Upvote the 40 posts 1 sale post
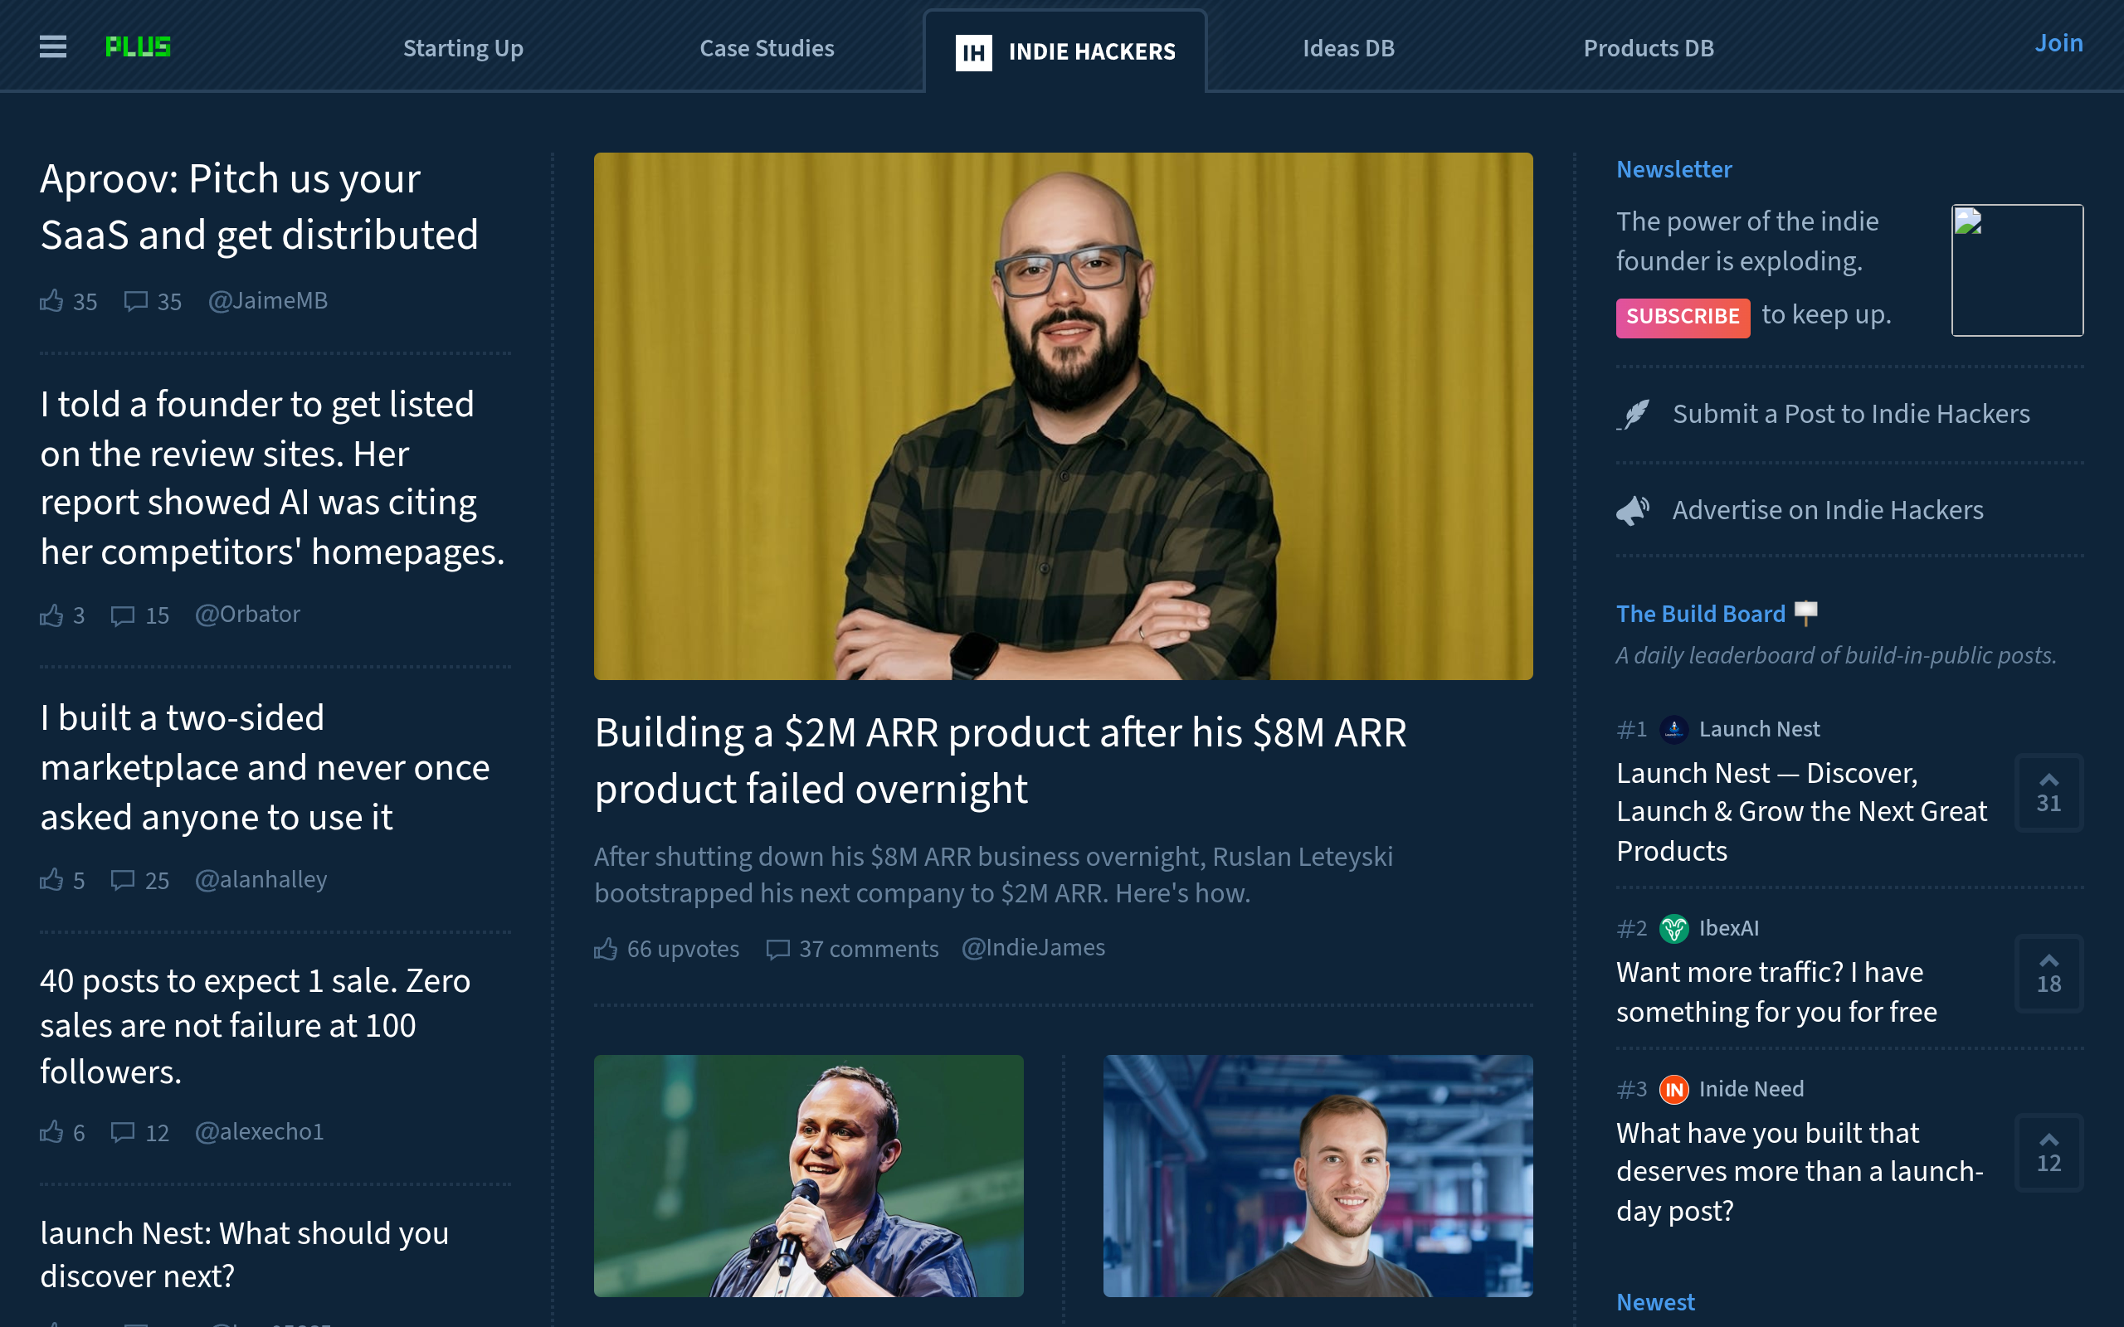Image resolution: width=2124 pixels, height=1327 pixels. (x=51, y=1132)
